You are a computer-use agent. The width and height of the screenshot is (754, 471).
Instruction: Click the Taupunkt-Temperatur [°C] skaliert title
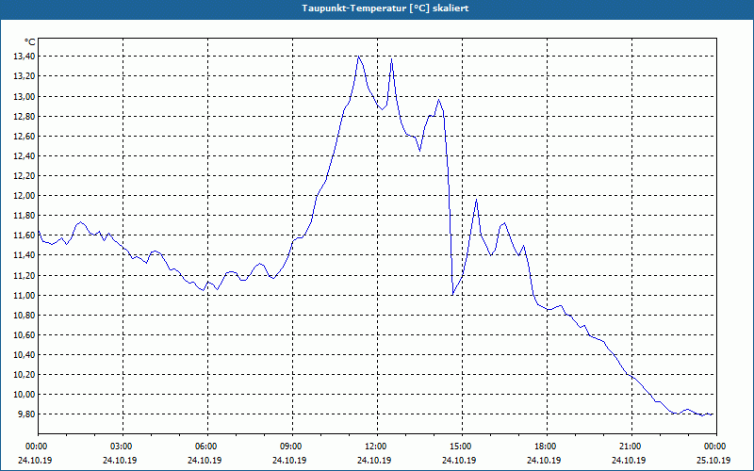(x=385, y=8)
